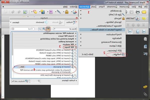Click wrench icon beside Convert to CMYK only (SWOP)
150x100 pixels.
[x=72, y=56]
